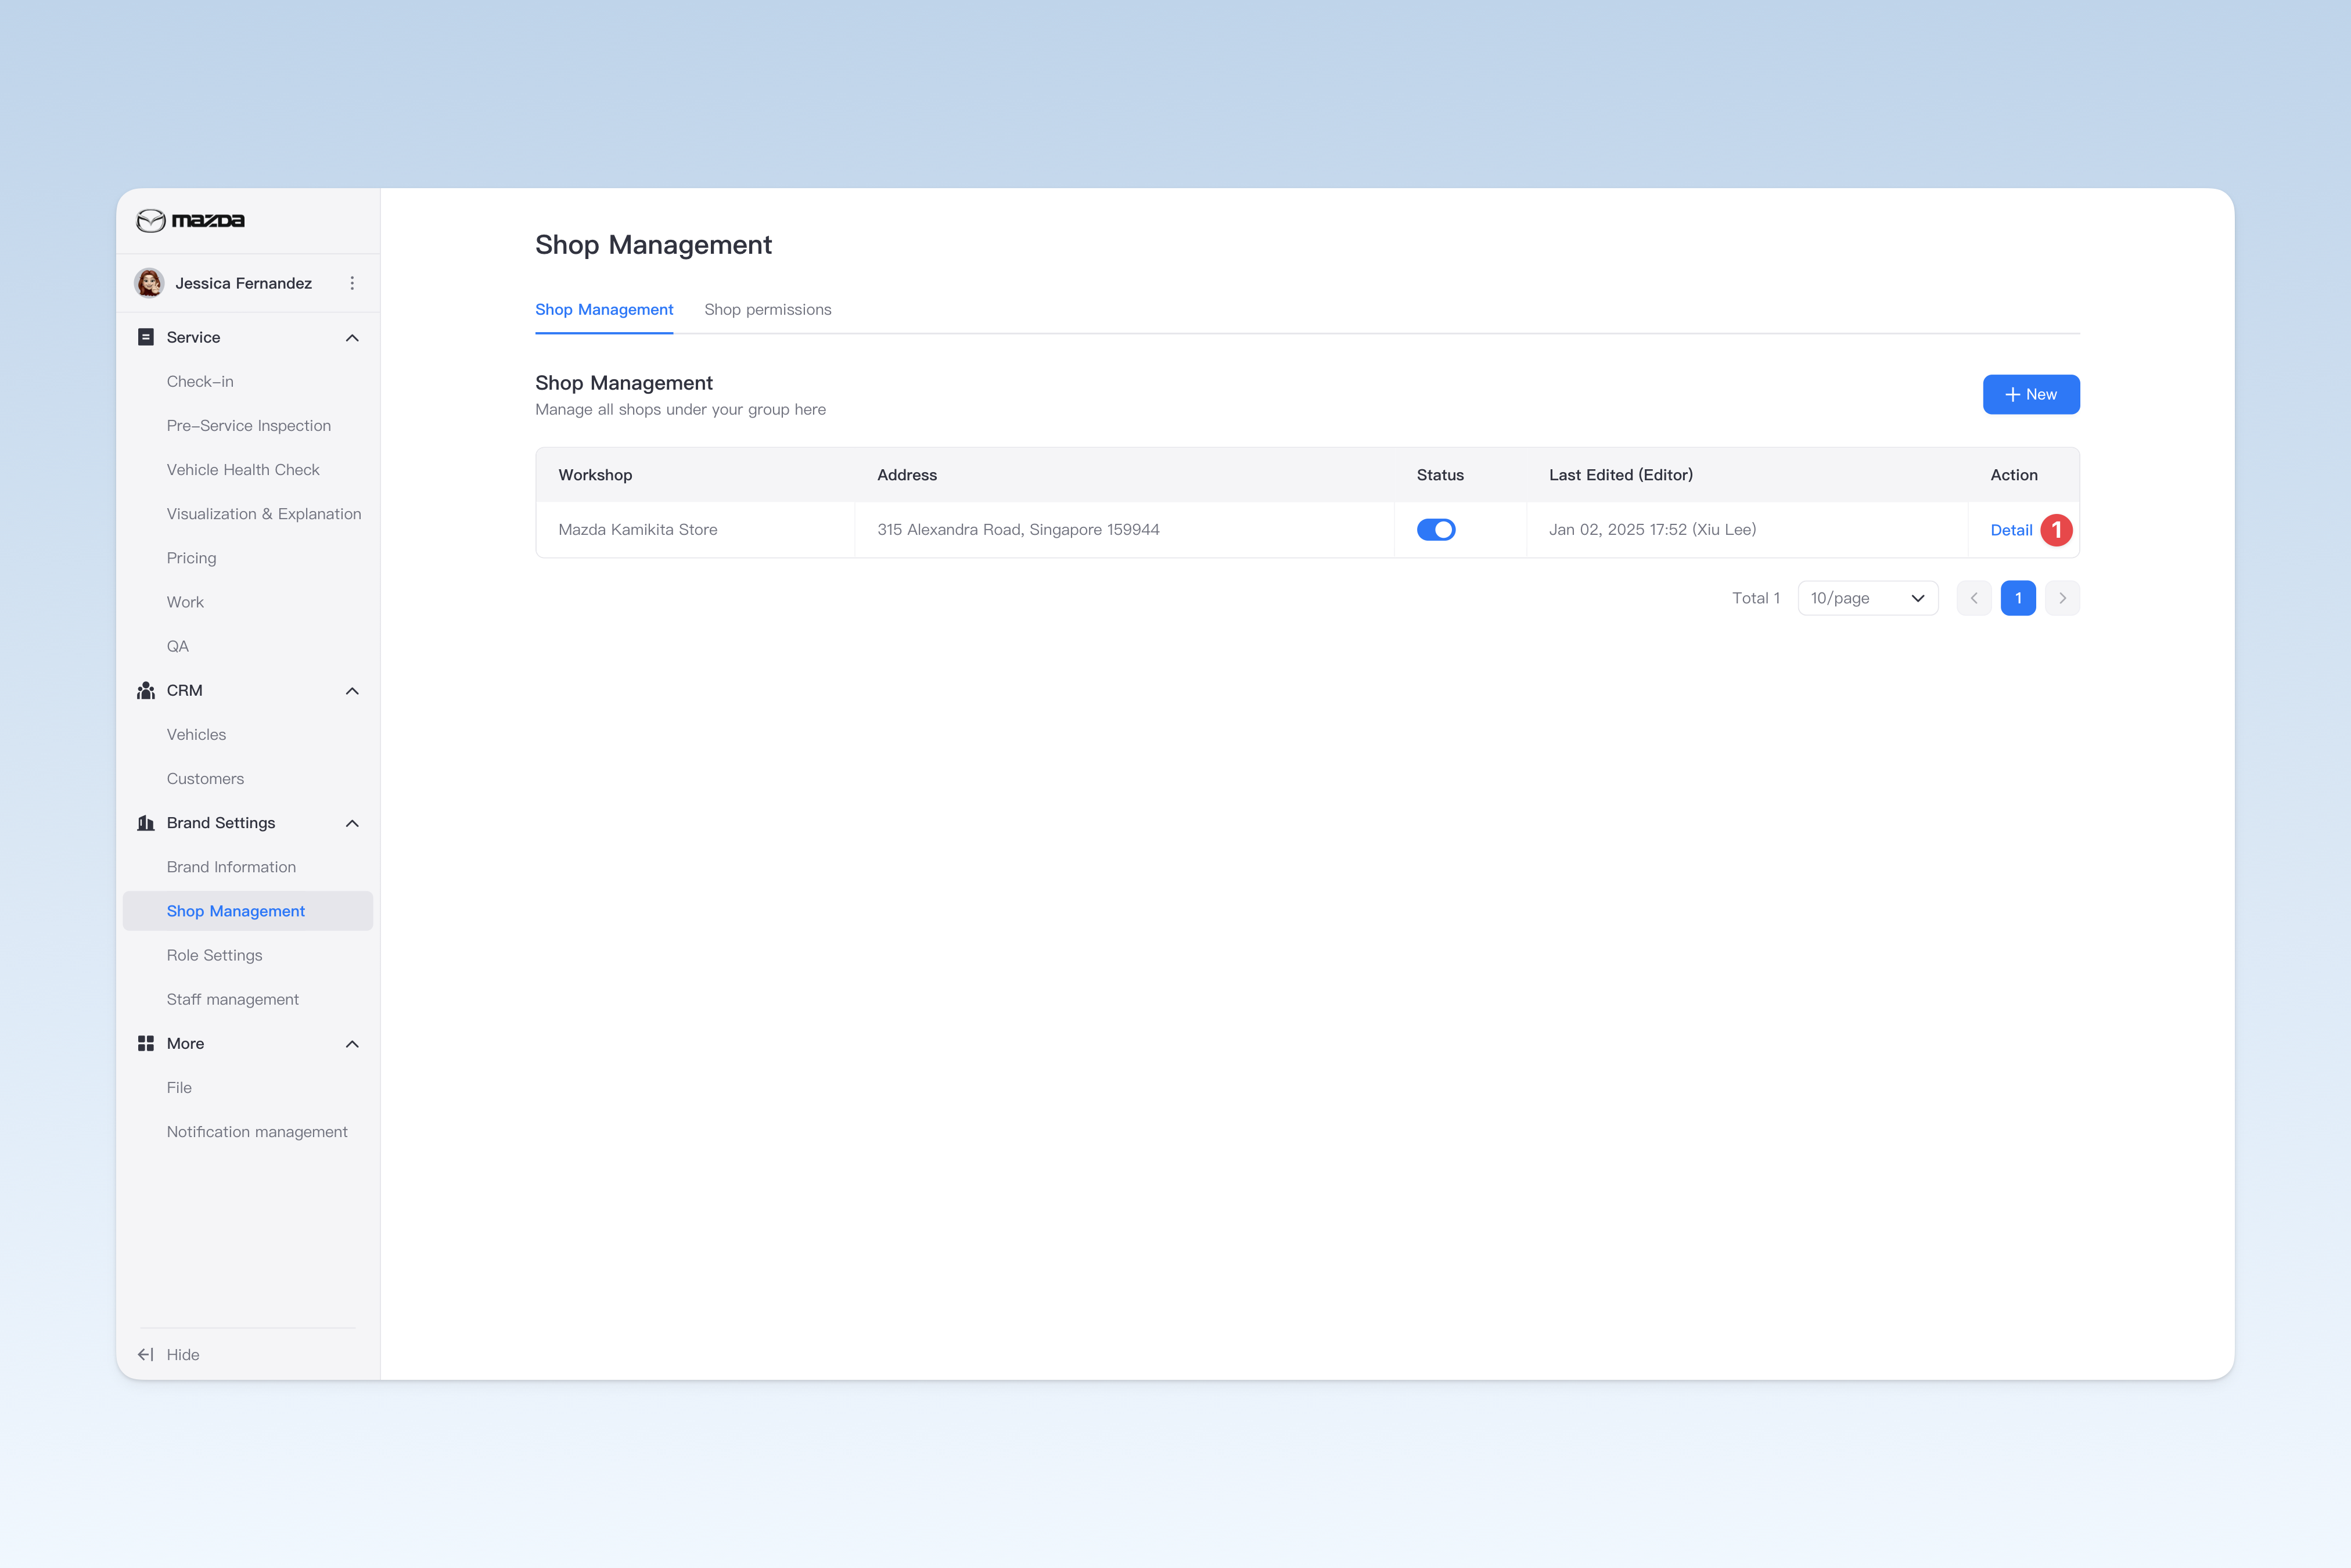Open Jessica Fernandez's three-dot menu
The width and height of the screenshot is (2351, 1568).
pyautogui.click(x=352, y=283)
